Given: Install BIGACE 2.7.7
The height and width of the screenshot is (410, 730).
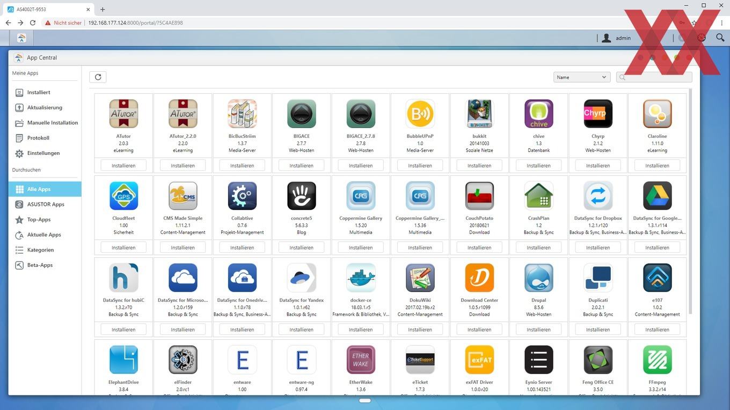Looking at the screenshot, I should [302, 166].
